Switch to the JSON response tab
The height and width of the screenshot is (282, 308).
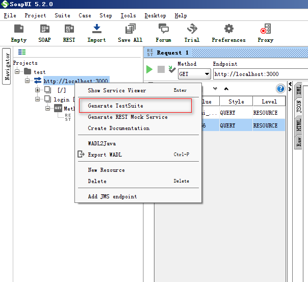tap(299, 106)
